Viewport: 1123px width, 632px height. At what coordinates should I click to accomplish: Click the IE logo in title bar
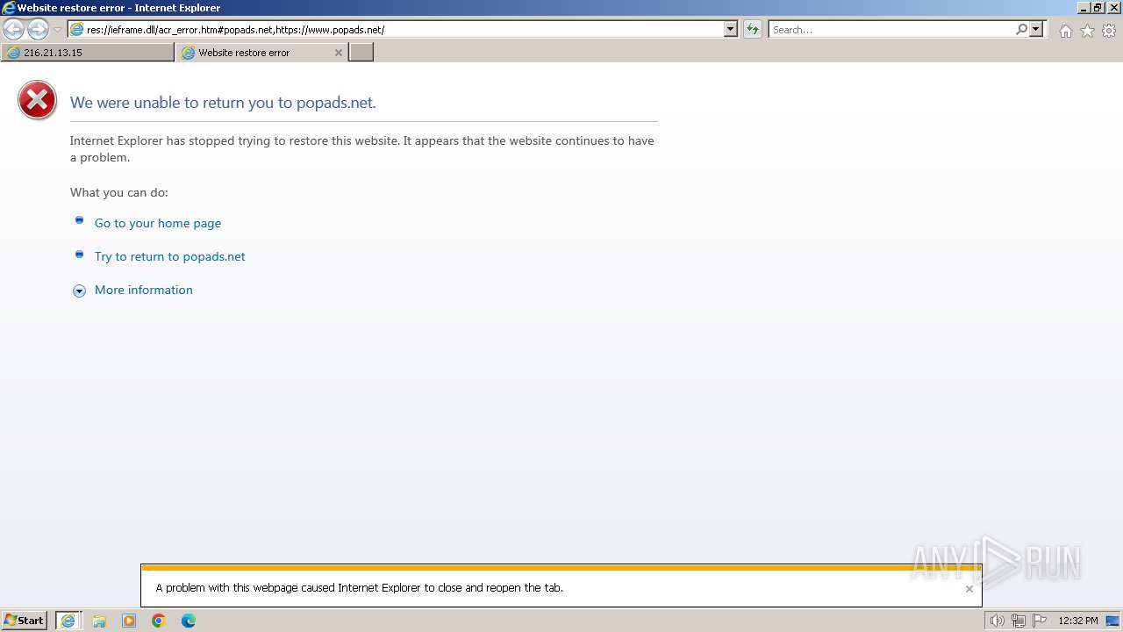(x=9, y=8)
